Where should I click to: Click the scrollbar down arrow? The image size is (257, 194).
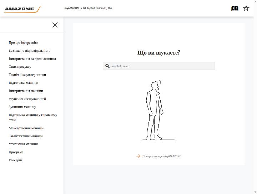tap(256, 192)
